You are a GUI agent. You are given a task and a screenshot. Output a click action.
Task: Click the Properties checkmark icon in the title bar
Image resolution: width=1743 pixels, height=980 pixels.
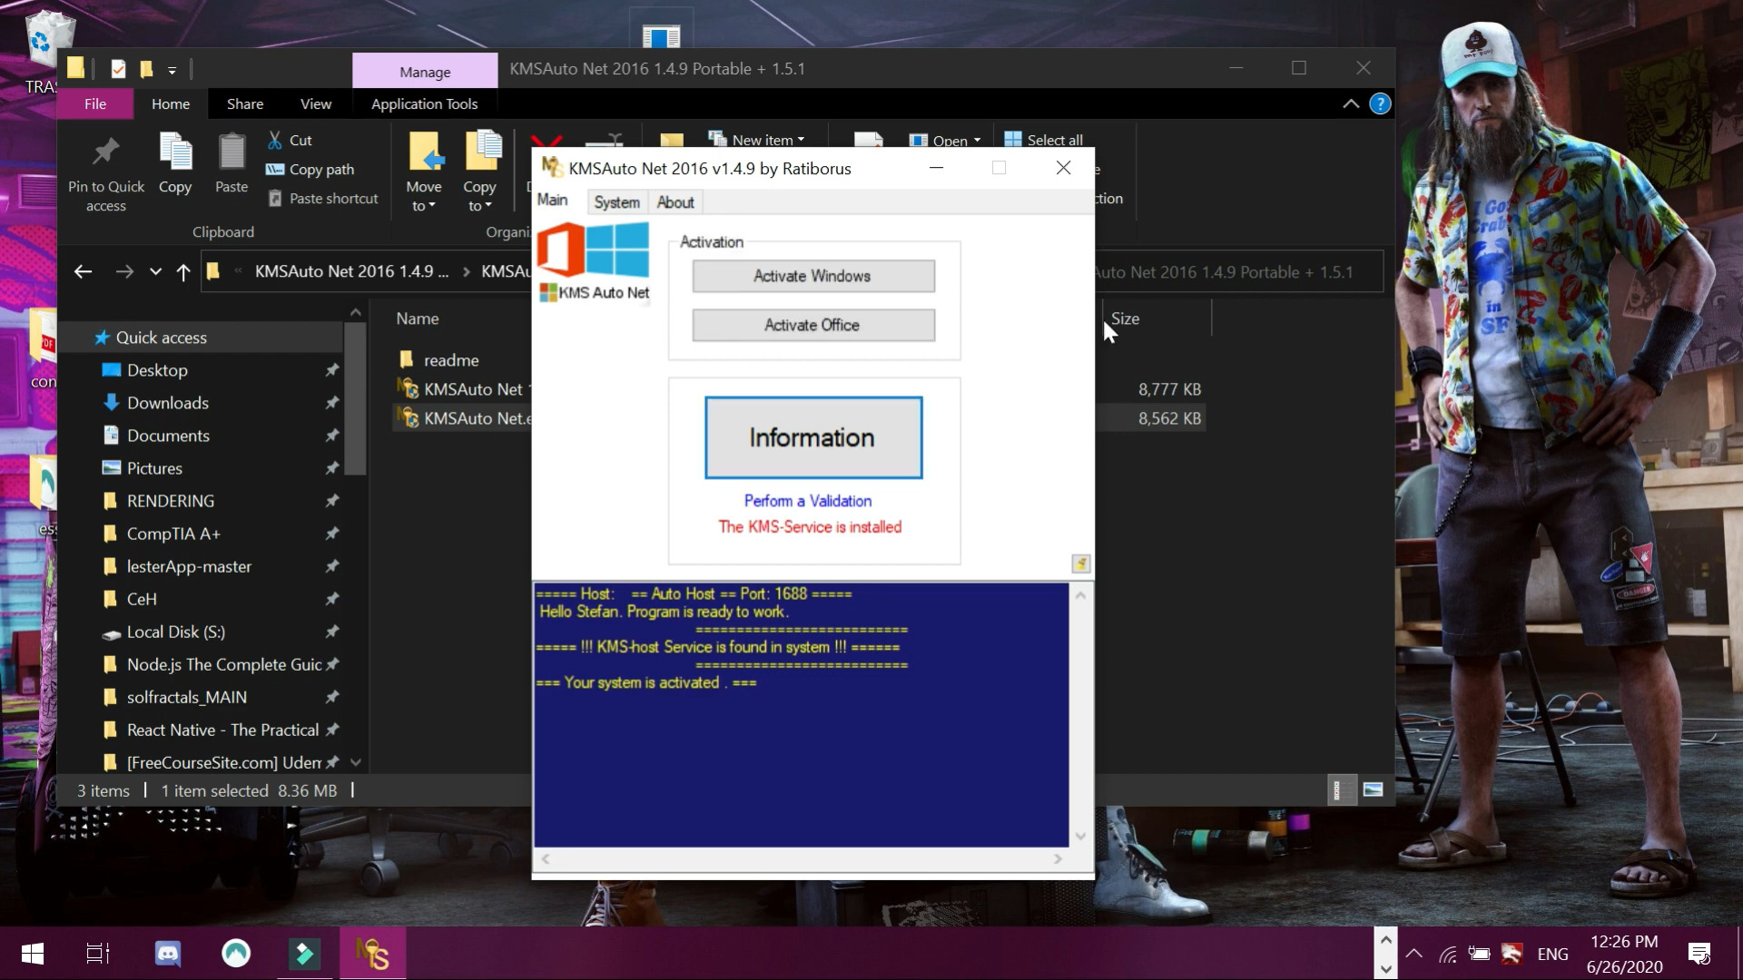tap(118, 69)
